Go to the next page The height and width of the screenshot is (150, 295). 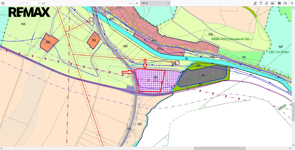[27, 3]
